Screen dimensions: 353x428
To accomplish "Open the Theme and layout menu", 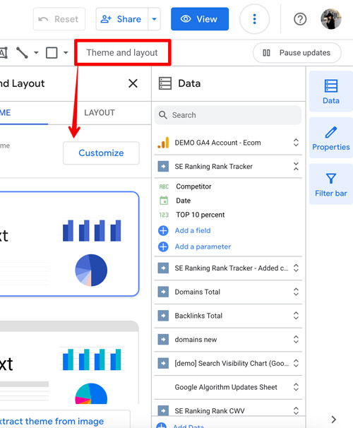I will 122,52.
